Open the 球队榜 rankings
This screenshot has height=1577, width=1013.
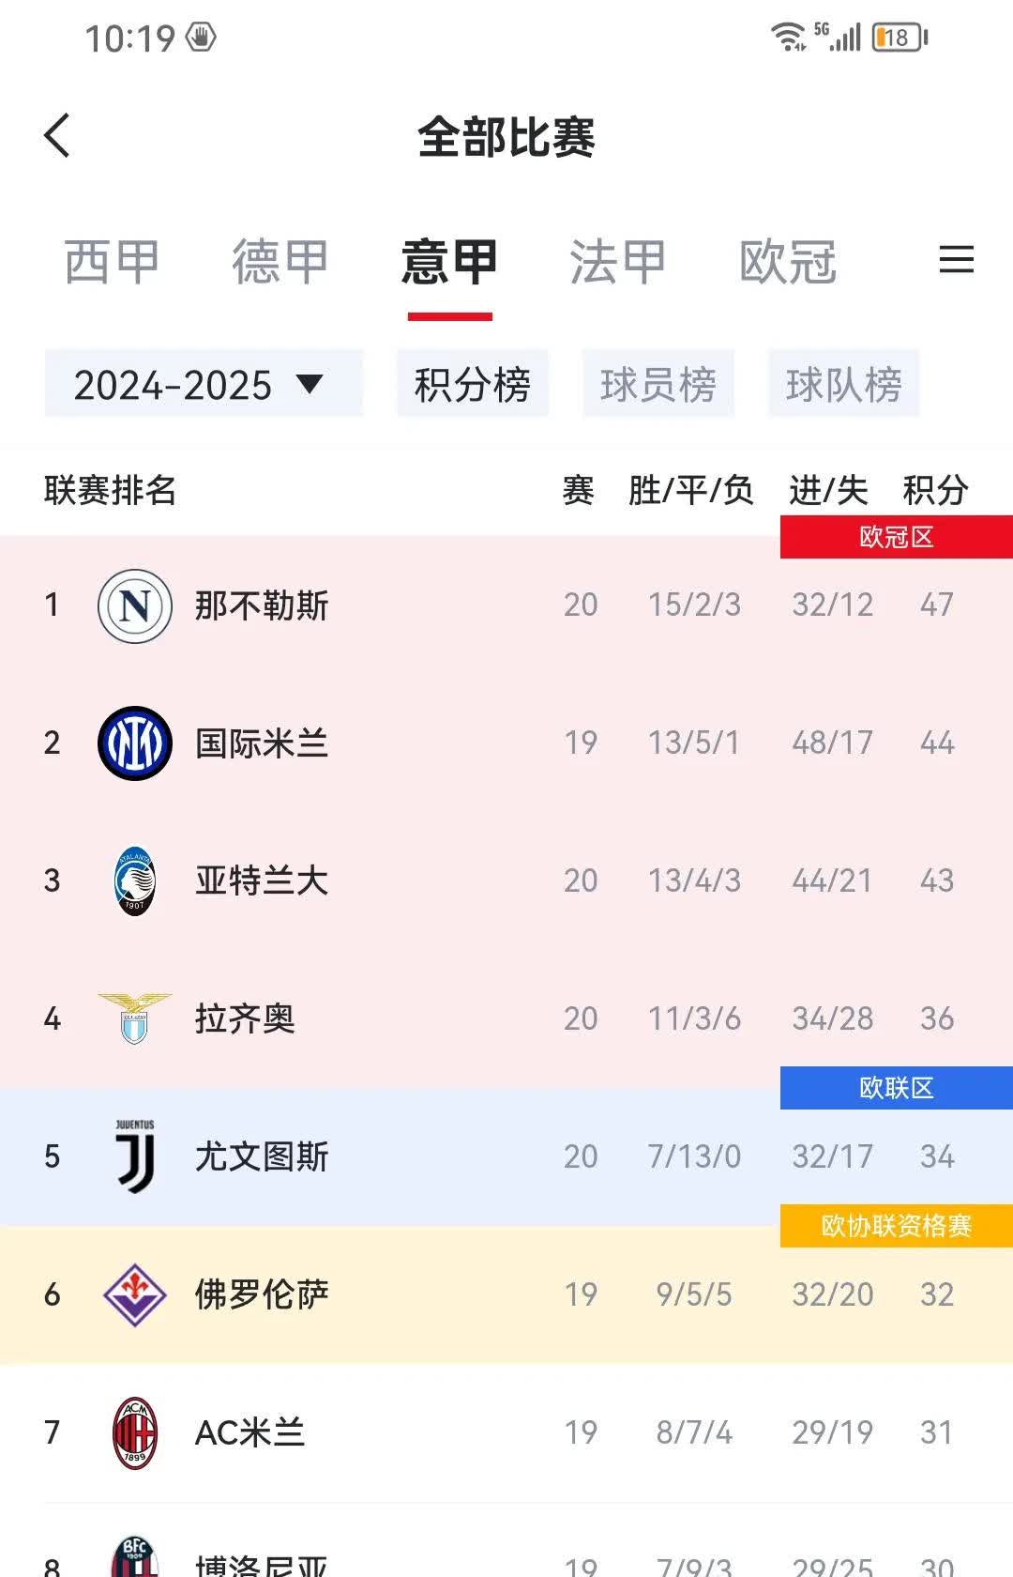pos(843,384)
